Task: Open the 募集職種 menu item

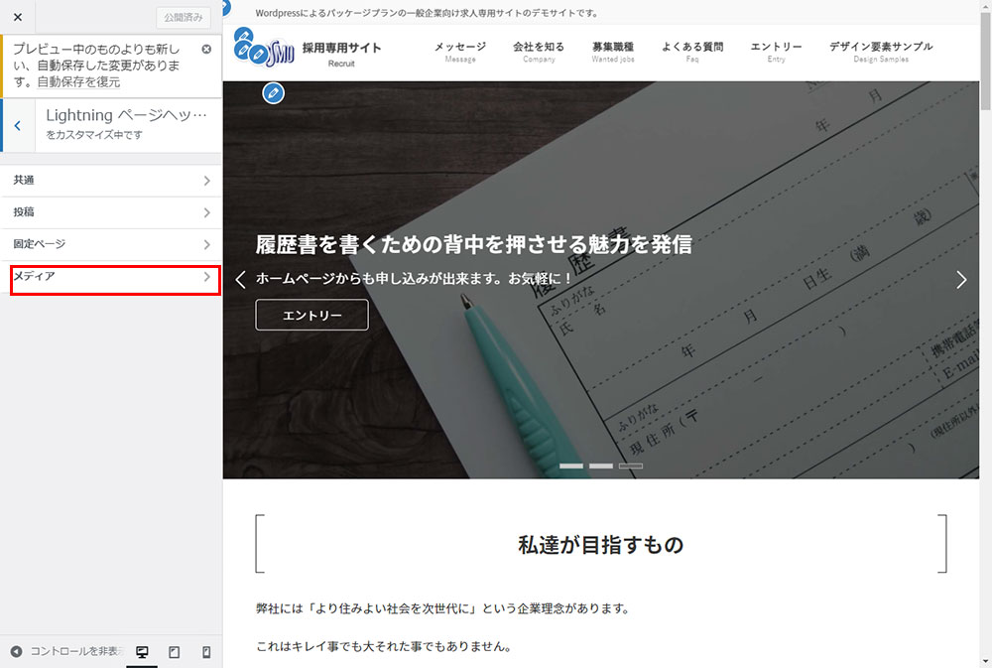Action: coord(613,52)
